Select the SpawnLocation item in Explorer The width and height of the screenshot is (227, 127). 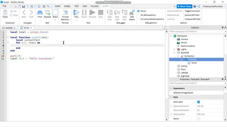[x=188, y=46]
